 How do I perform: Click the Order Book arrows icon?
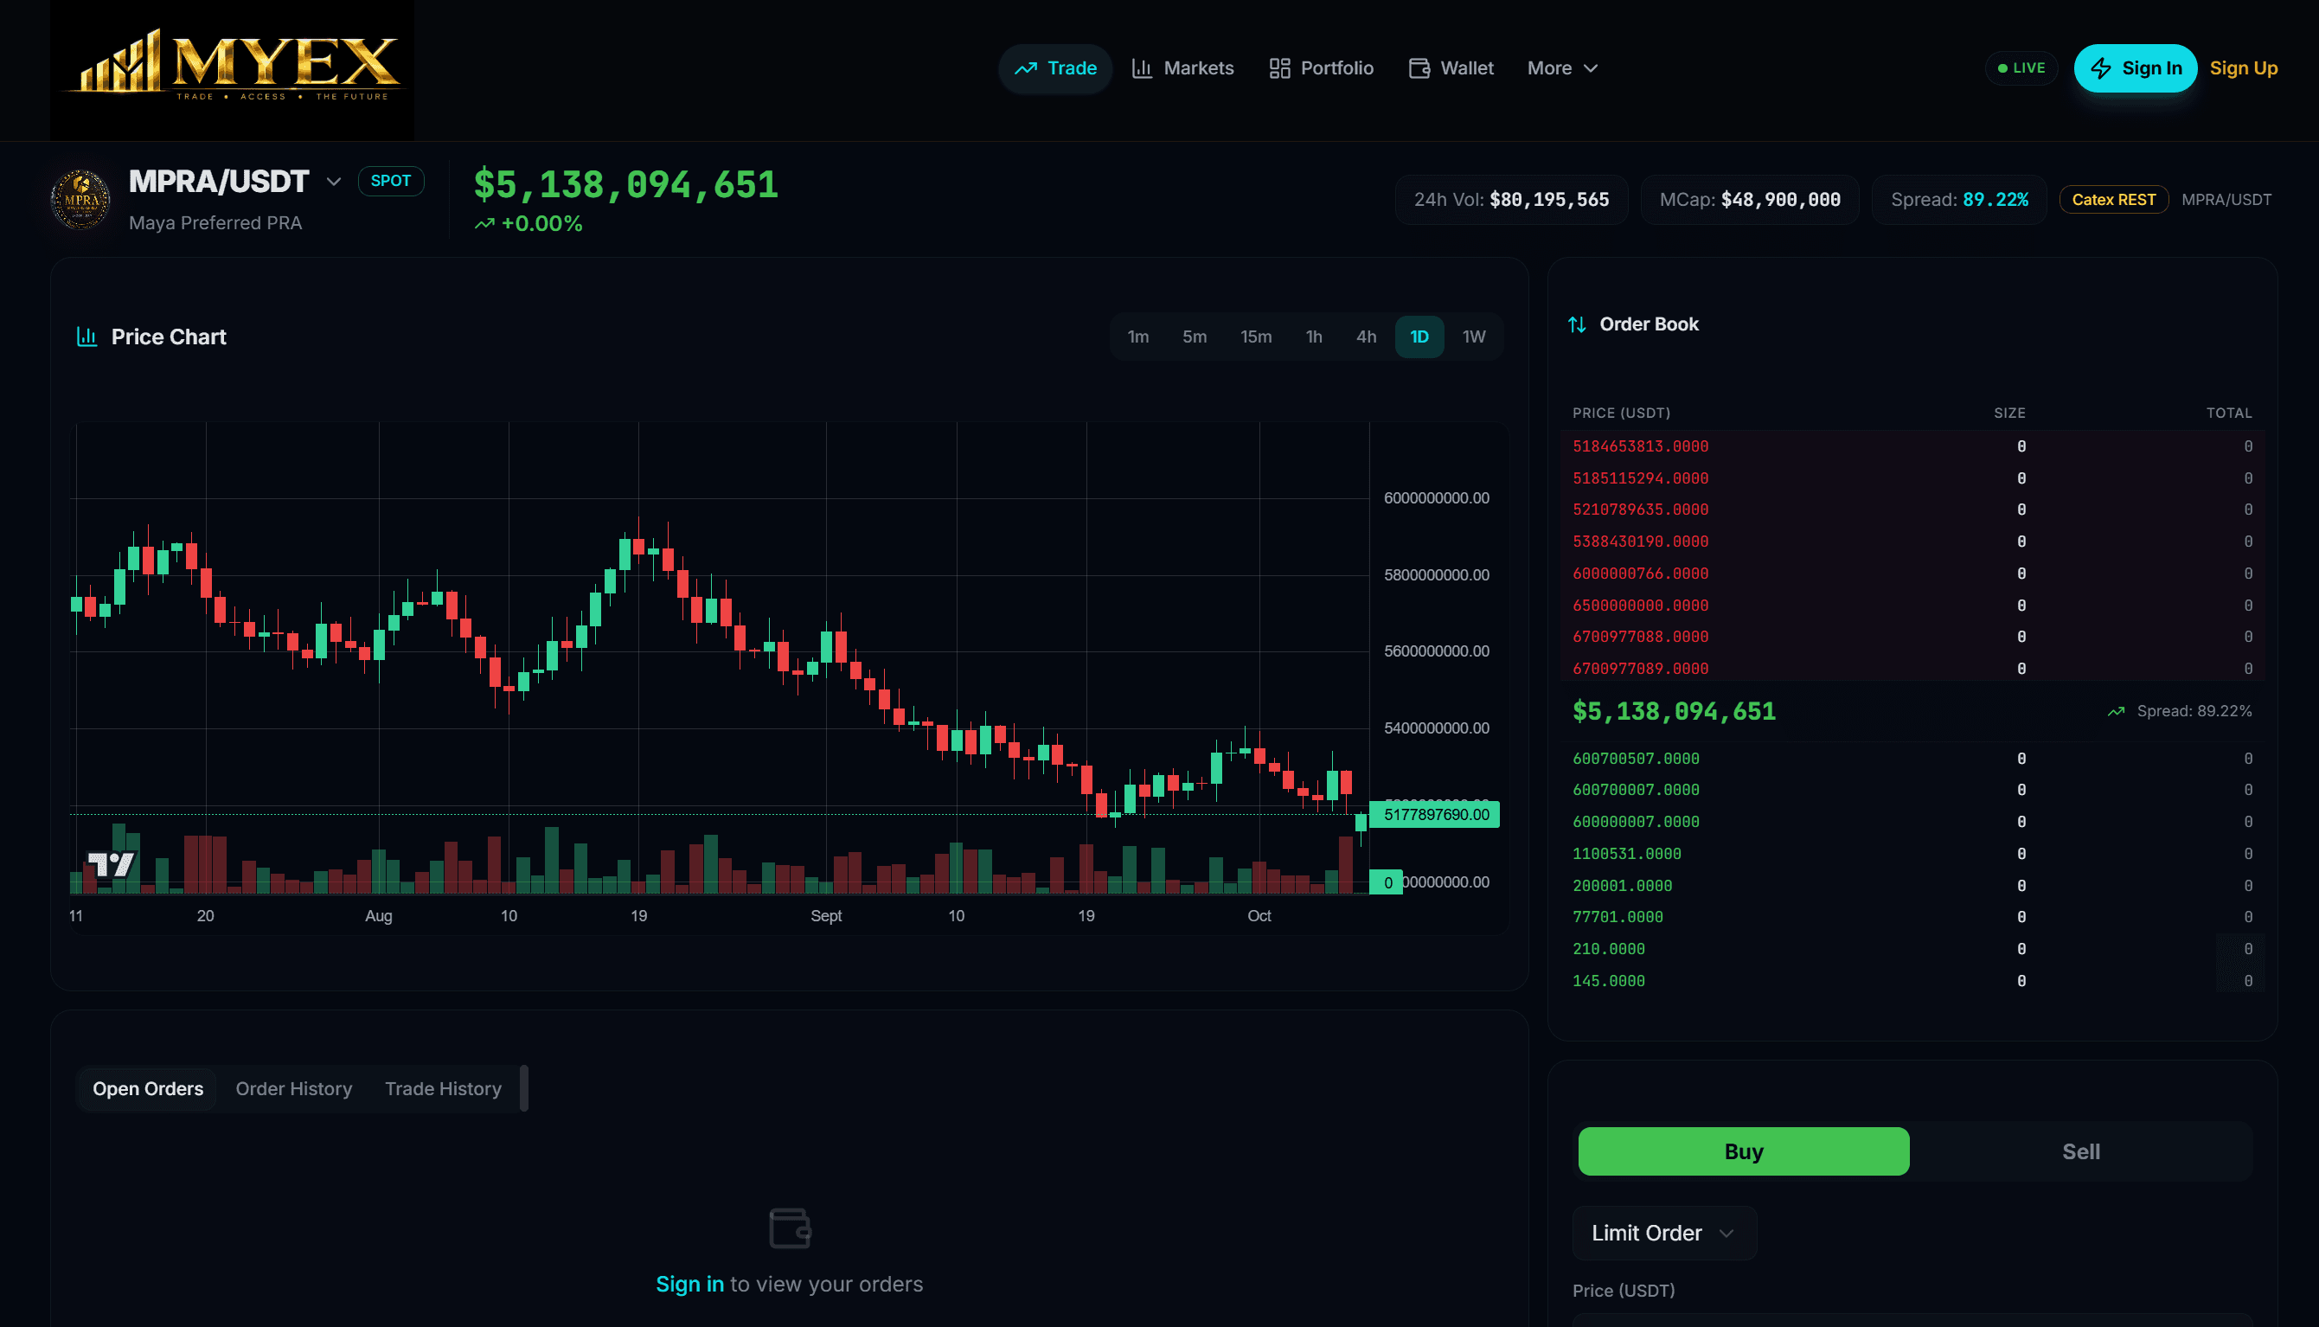[x=1576, y=324]
